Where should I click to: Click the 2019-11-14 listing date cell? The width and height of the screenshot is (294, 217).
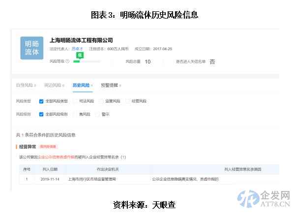pyautogui.click(x=50, y=179)
